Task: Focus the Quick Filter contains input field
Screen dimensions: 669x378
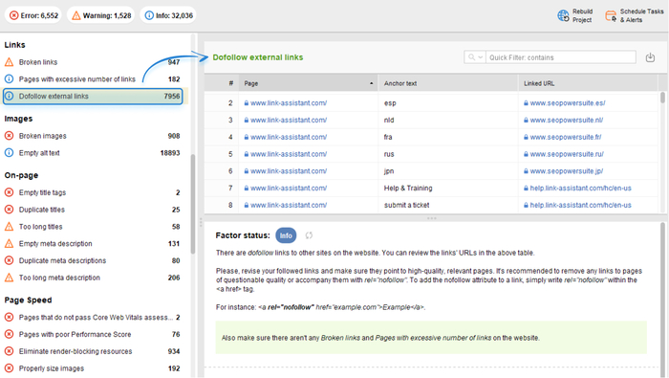Action: (x=561, y=57)
